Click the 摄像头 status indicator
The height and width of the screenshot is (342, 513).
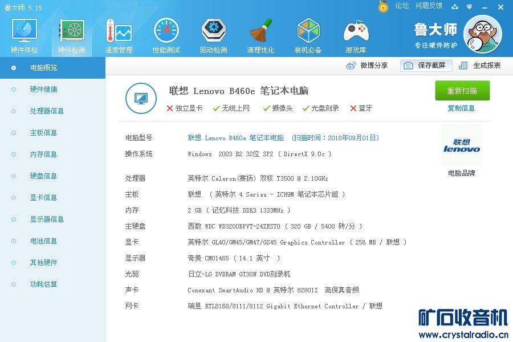278,108
